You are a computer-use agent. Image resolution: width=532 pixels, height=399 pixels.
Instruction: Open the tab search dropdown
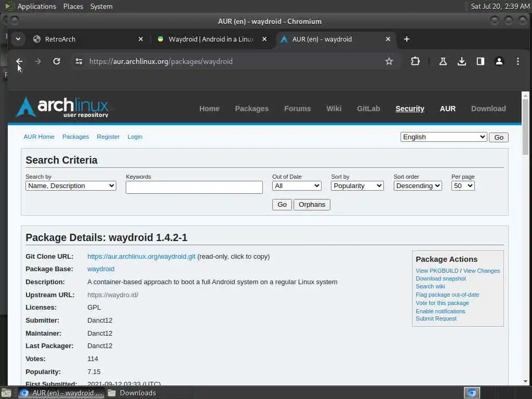[18, 39]
